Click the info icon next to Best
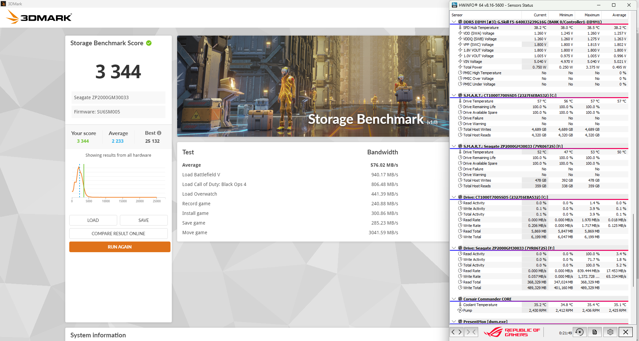Viewport: 639px width, 341px height. (x=159, y=133)
